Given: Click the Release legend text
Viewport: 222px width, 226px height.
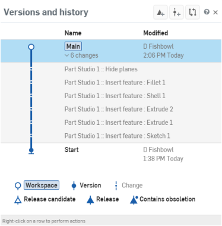Looking at the screenshot, I should click(x=107, y=199).
